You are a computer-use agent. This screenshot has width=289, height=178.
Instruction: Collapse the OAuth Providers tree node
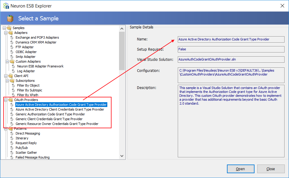6,100
